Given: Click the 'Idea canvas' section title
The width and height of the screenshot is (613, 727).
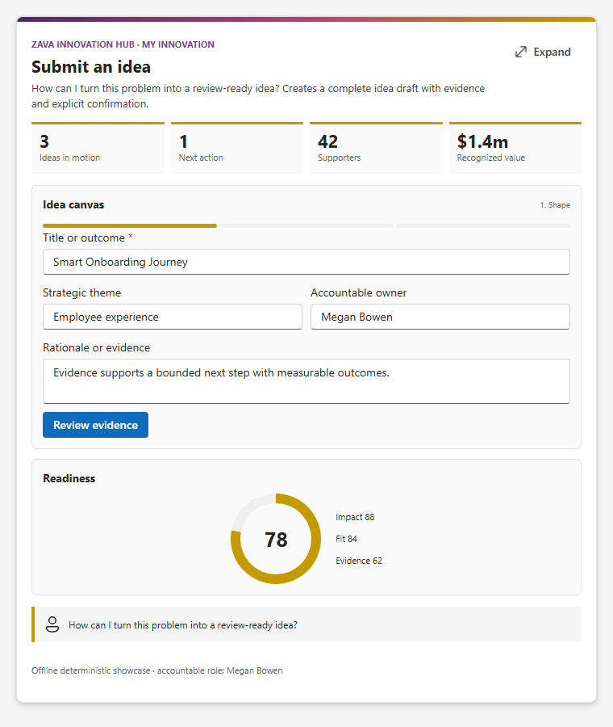Looking at the screenshot, I should 73,204.
